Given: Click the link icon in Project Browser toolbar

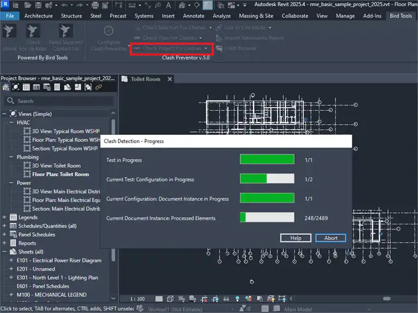Looking at the screenshot, I should tap(99, 87).
